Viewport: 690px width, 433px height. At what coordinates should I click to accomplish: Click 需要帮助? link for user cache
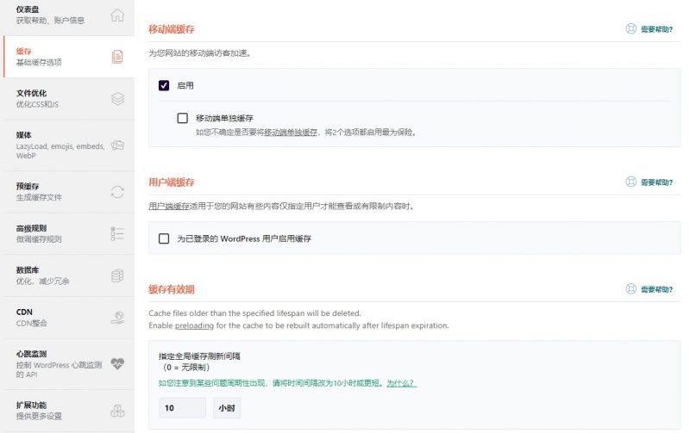point(656,182)
